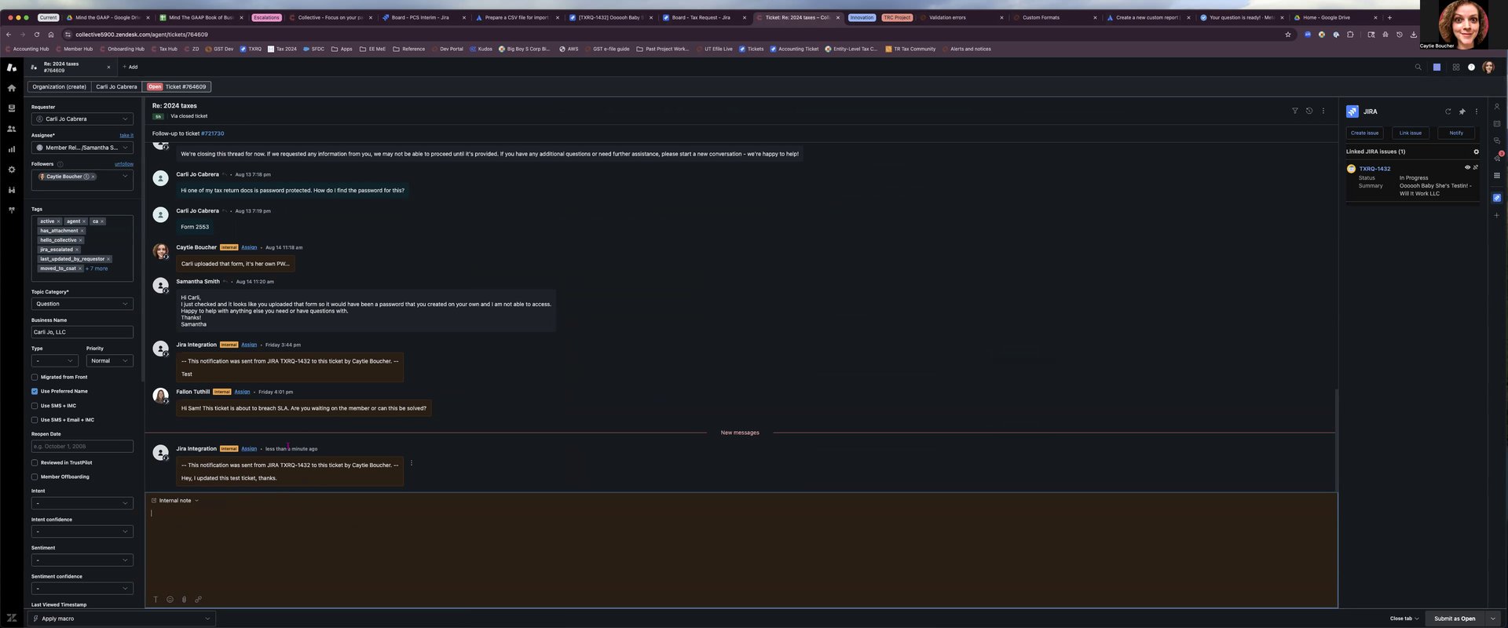Image resolution: width=1508 pixels, height=628 pixels.
Task: Click the Create issue button
Action: (1365, 133)
